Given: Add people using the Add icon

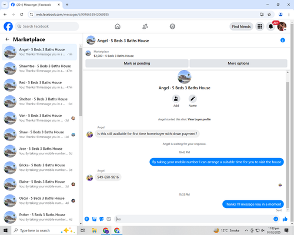Looking at the screenshot, I should point(176,99).
